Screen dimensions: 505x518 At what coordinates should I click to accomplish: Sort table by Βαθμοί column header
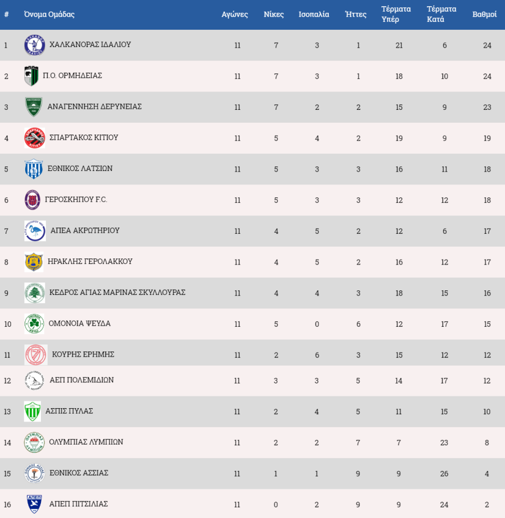[x=484, y=14]
